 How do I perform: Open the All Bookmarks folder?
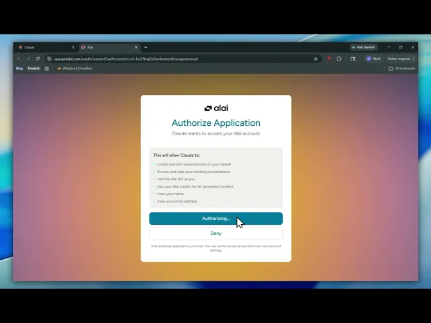click(x=402, y=69)
